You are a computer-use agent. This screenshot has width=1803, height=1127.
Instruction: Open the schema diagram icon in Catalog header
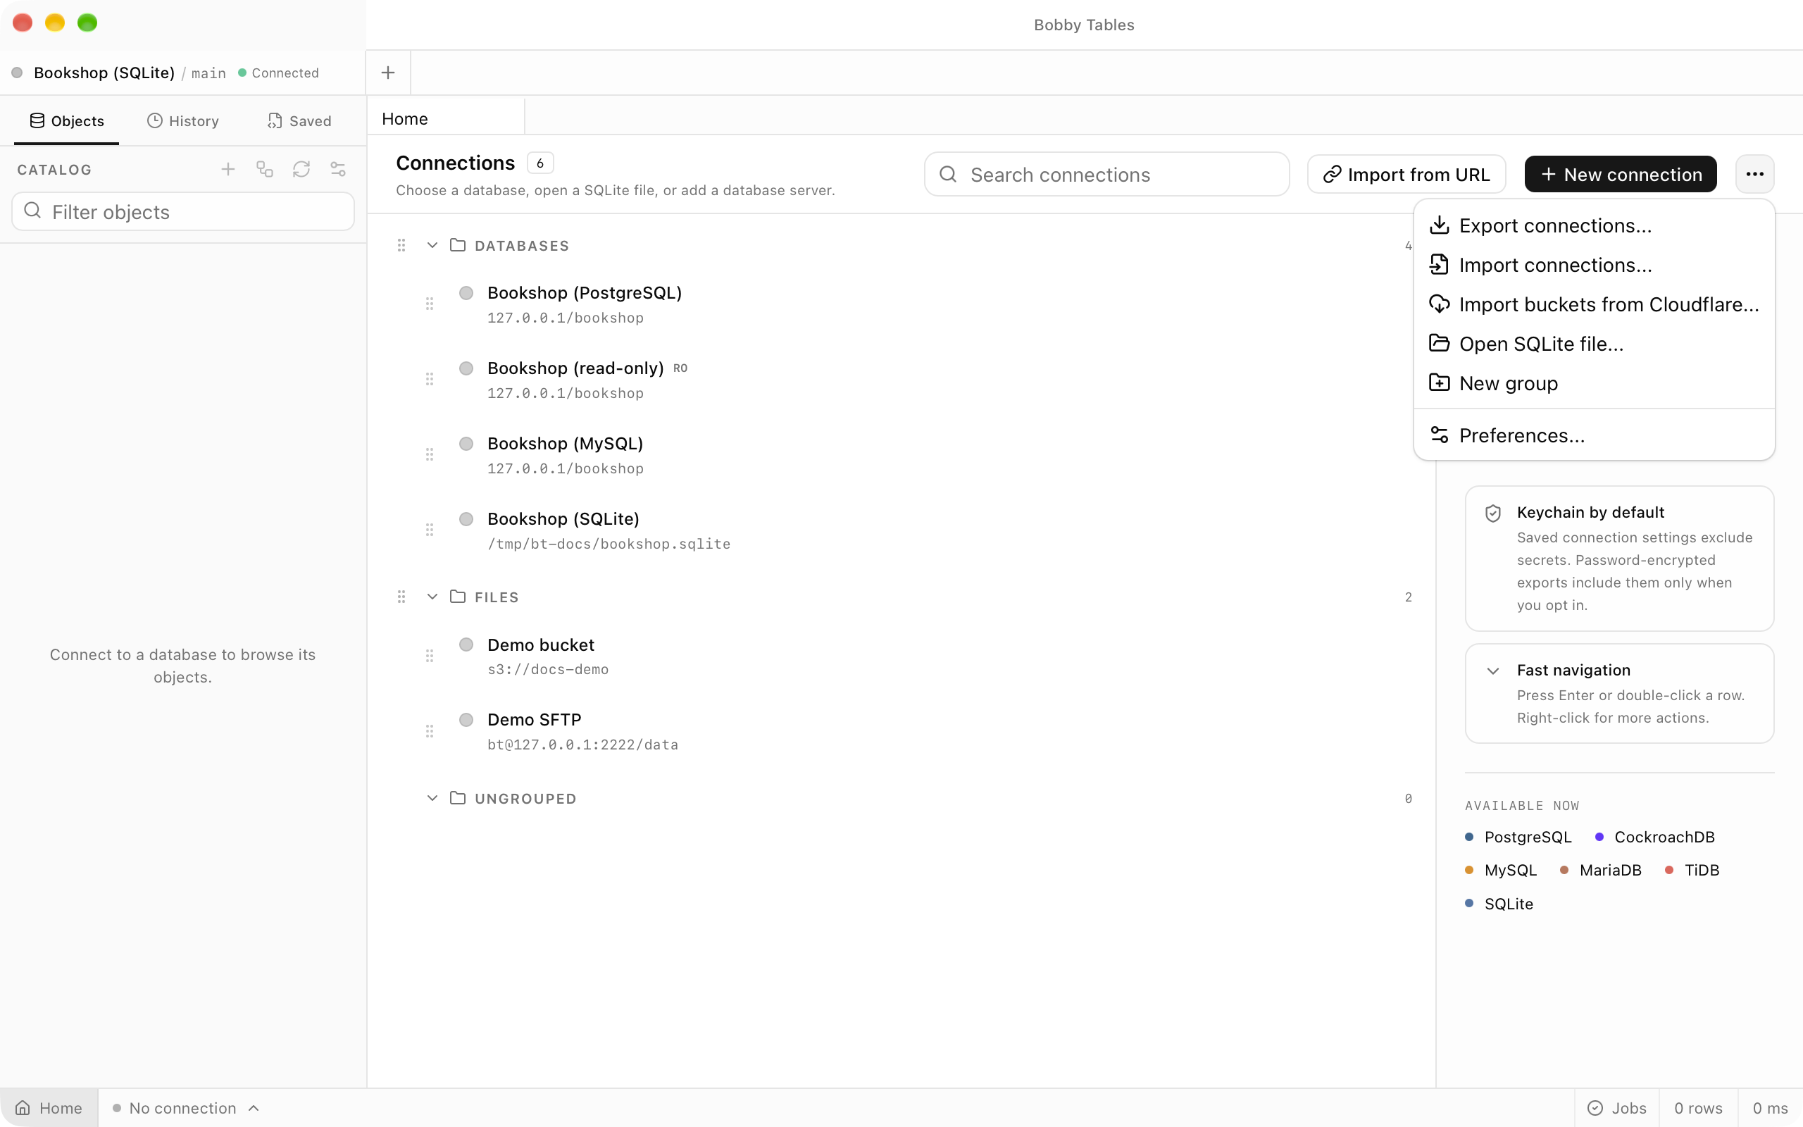pyautogui.click(x=265, y=169)
